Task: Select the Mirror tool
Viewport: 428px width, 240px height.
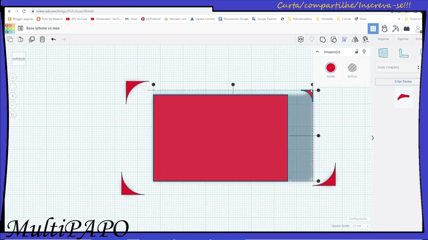Action: [355, 40]
